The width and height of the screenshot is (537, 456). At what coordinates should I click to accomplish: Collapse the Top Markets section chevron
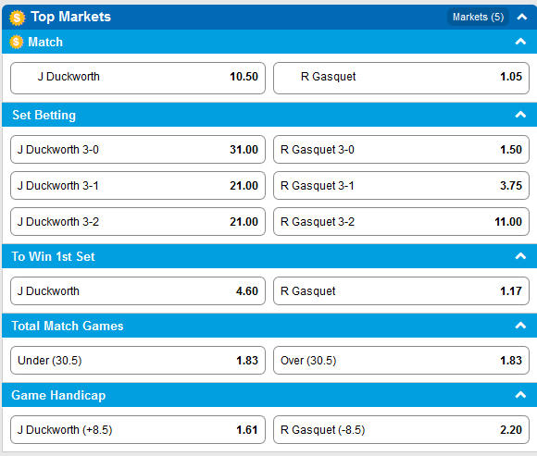[521, 17]
